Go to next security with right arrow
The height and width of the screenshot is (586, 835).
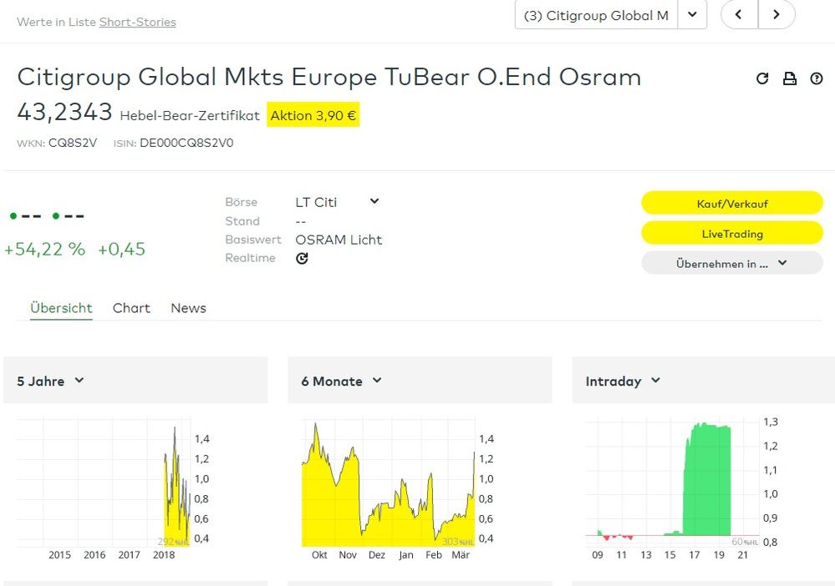coord(776,14)
